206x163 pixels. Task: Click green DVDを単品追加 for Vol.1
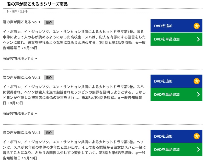176,39
